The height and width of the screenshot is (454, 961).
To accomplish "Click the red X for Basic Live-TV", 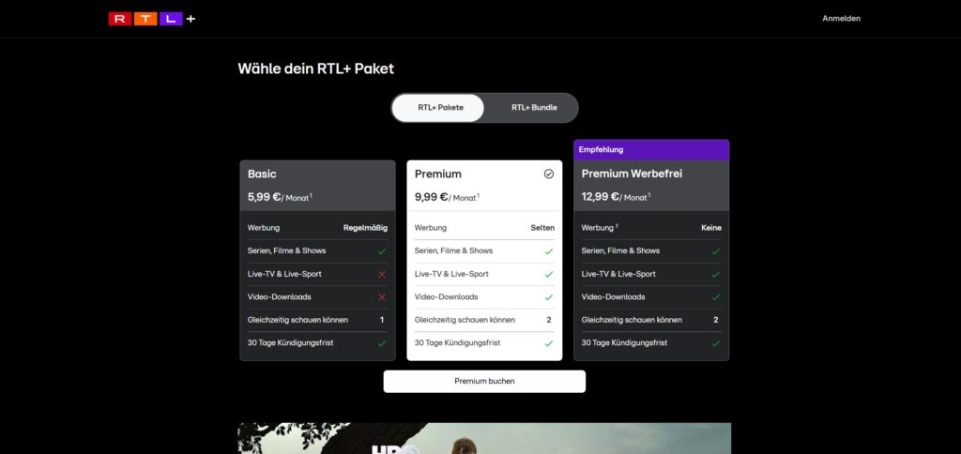I will 382,275.
